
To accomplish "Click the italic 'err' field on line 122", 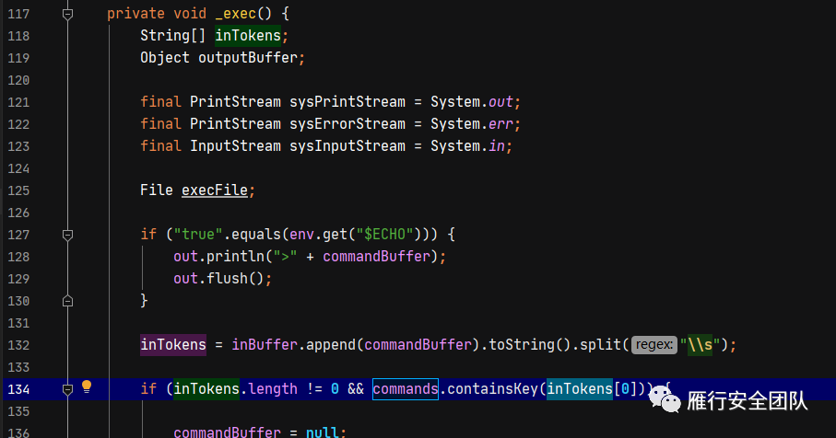I will point(500,124).
